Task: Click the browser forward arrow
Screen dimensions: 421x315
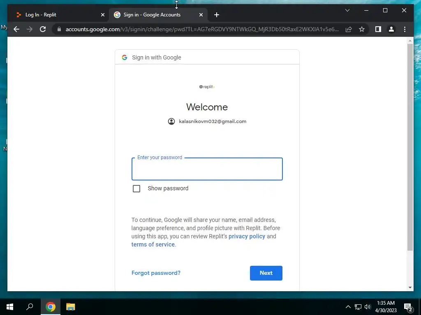Action: 30,29
